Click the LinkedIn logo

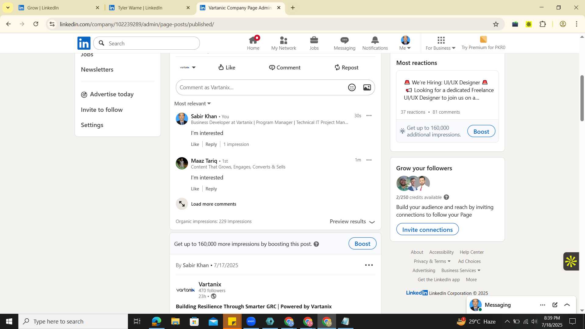coord(84,43)
